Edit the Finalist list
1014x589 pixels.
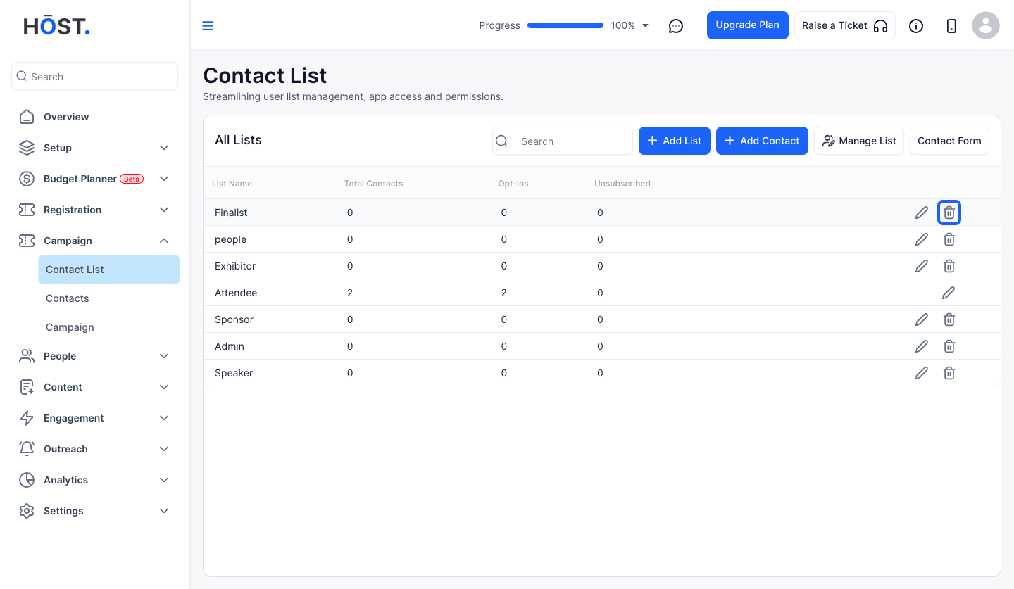[x=922, y=213]
